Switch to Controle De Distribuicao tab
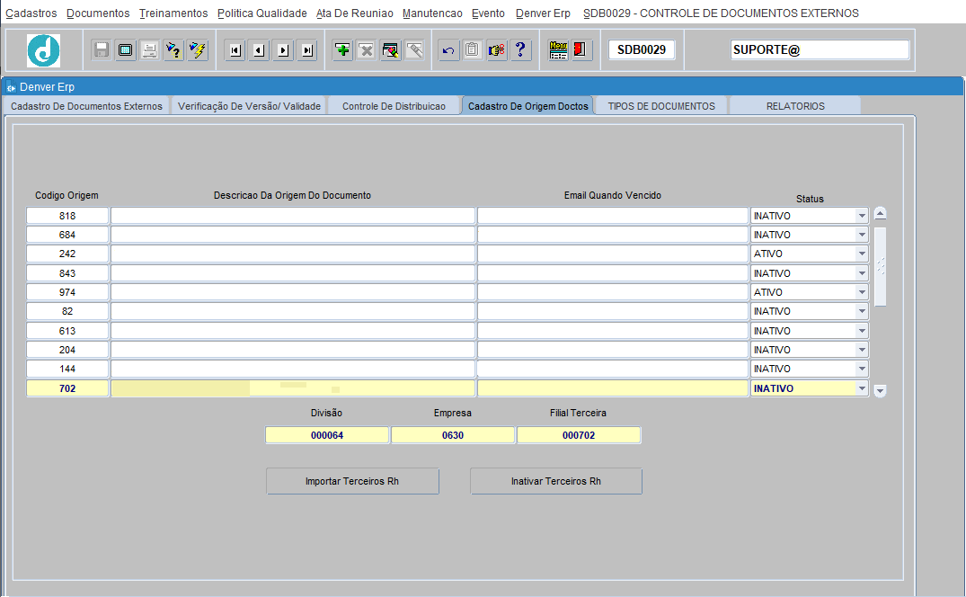Viewport: 966px width, 597px height. pos(394,106)
